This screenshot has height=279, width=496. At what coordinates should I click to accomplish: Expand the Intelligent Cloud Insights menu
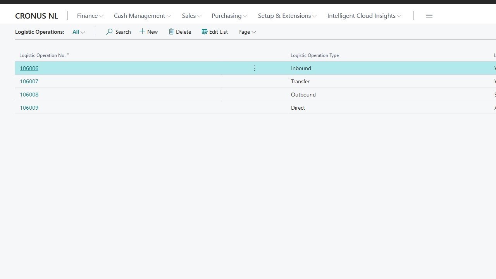[364, 15]
